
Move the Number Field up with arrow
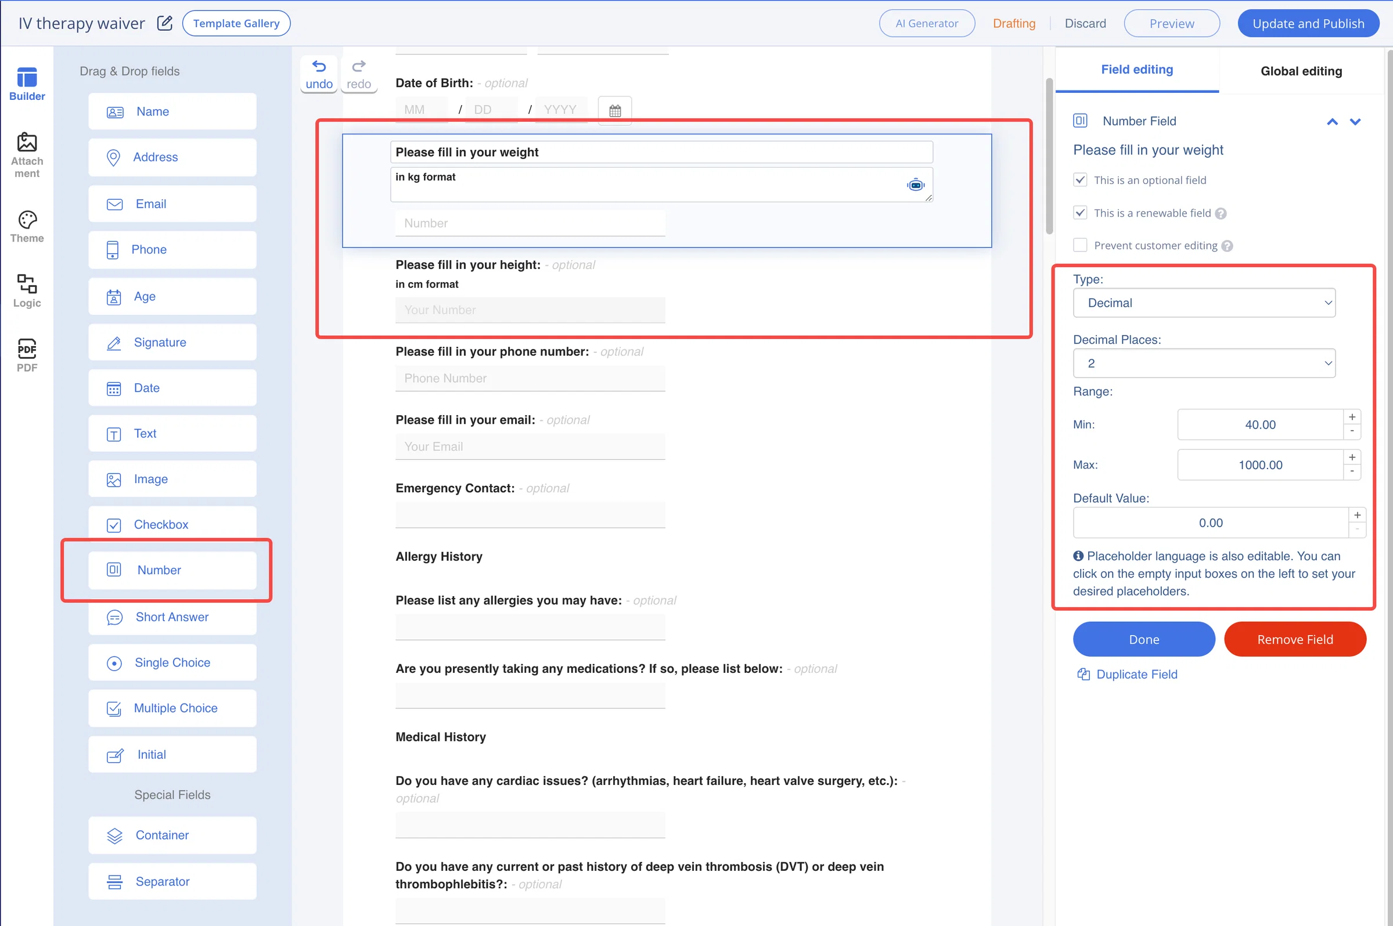[x=1332, y=122]
